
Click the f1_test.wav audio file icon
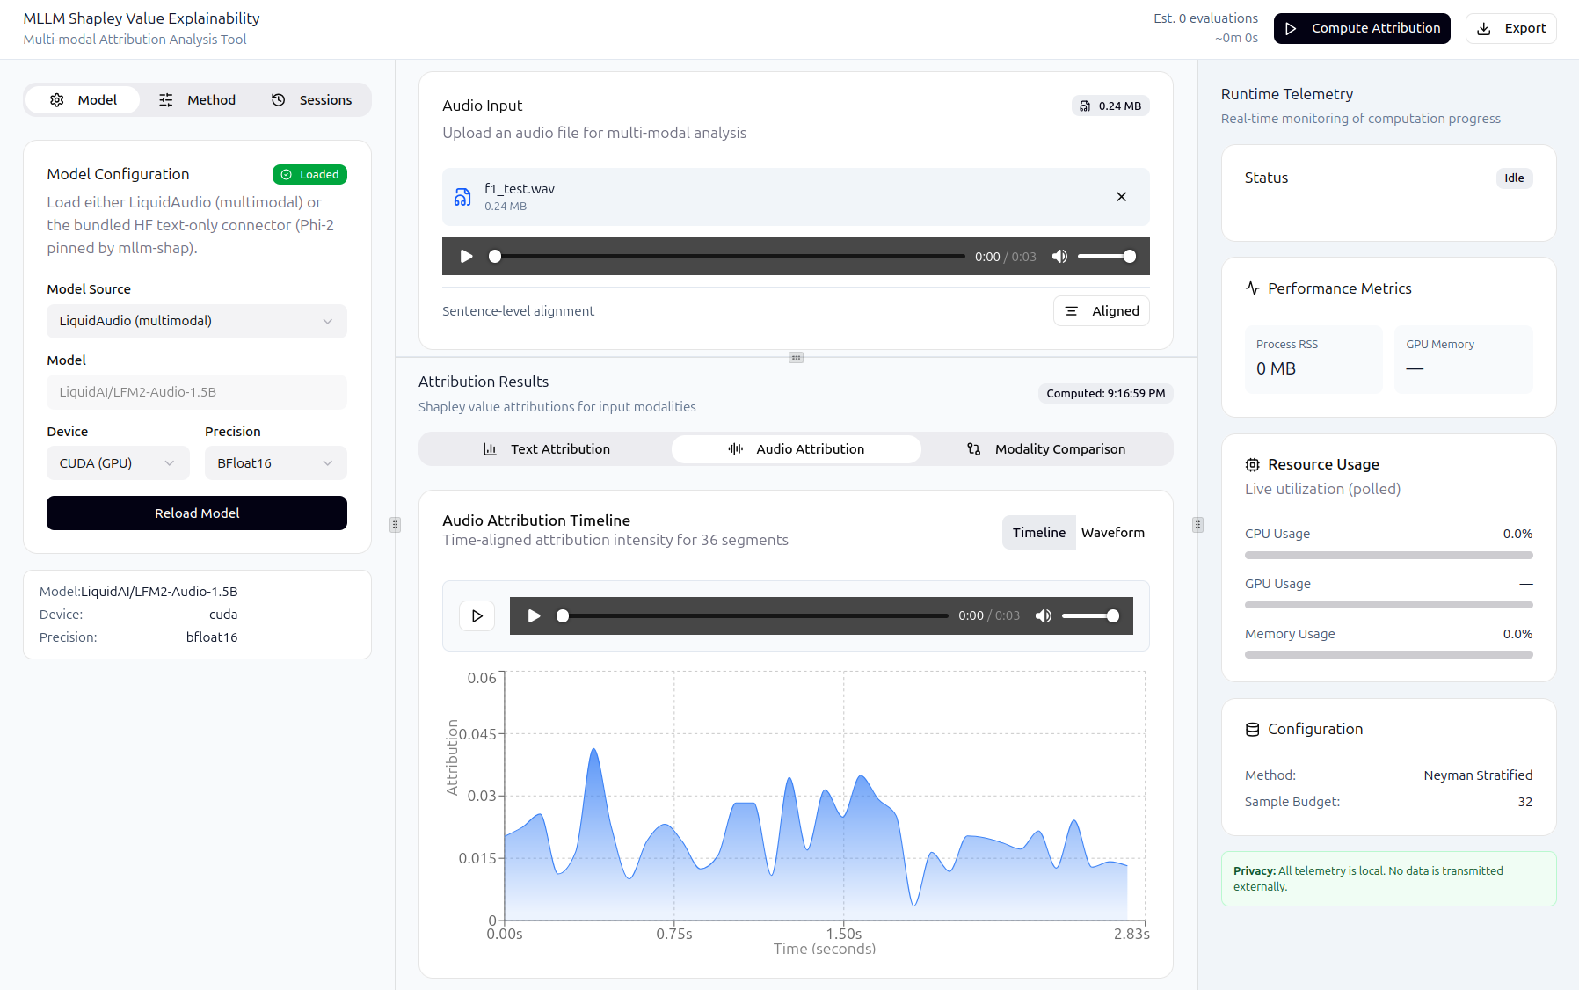pos(462,197)
